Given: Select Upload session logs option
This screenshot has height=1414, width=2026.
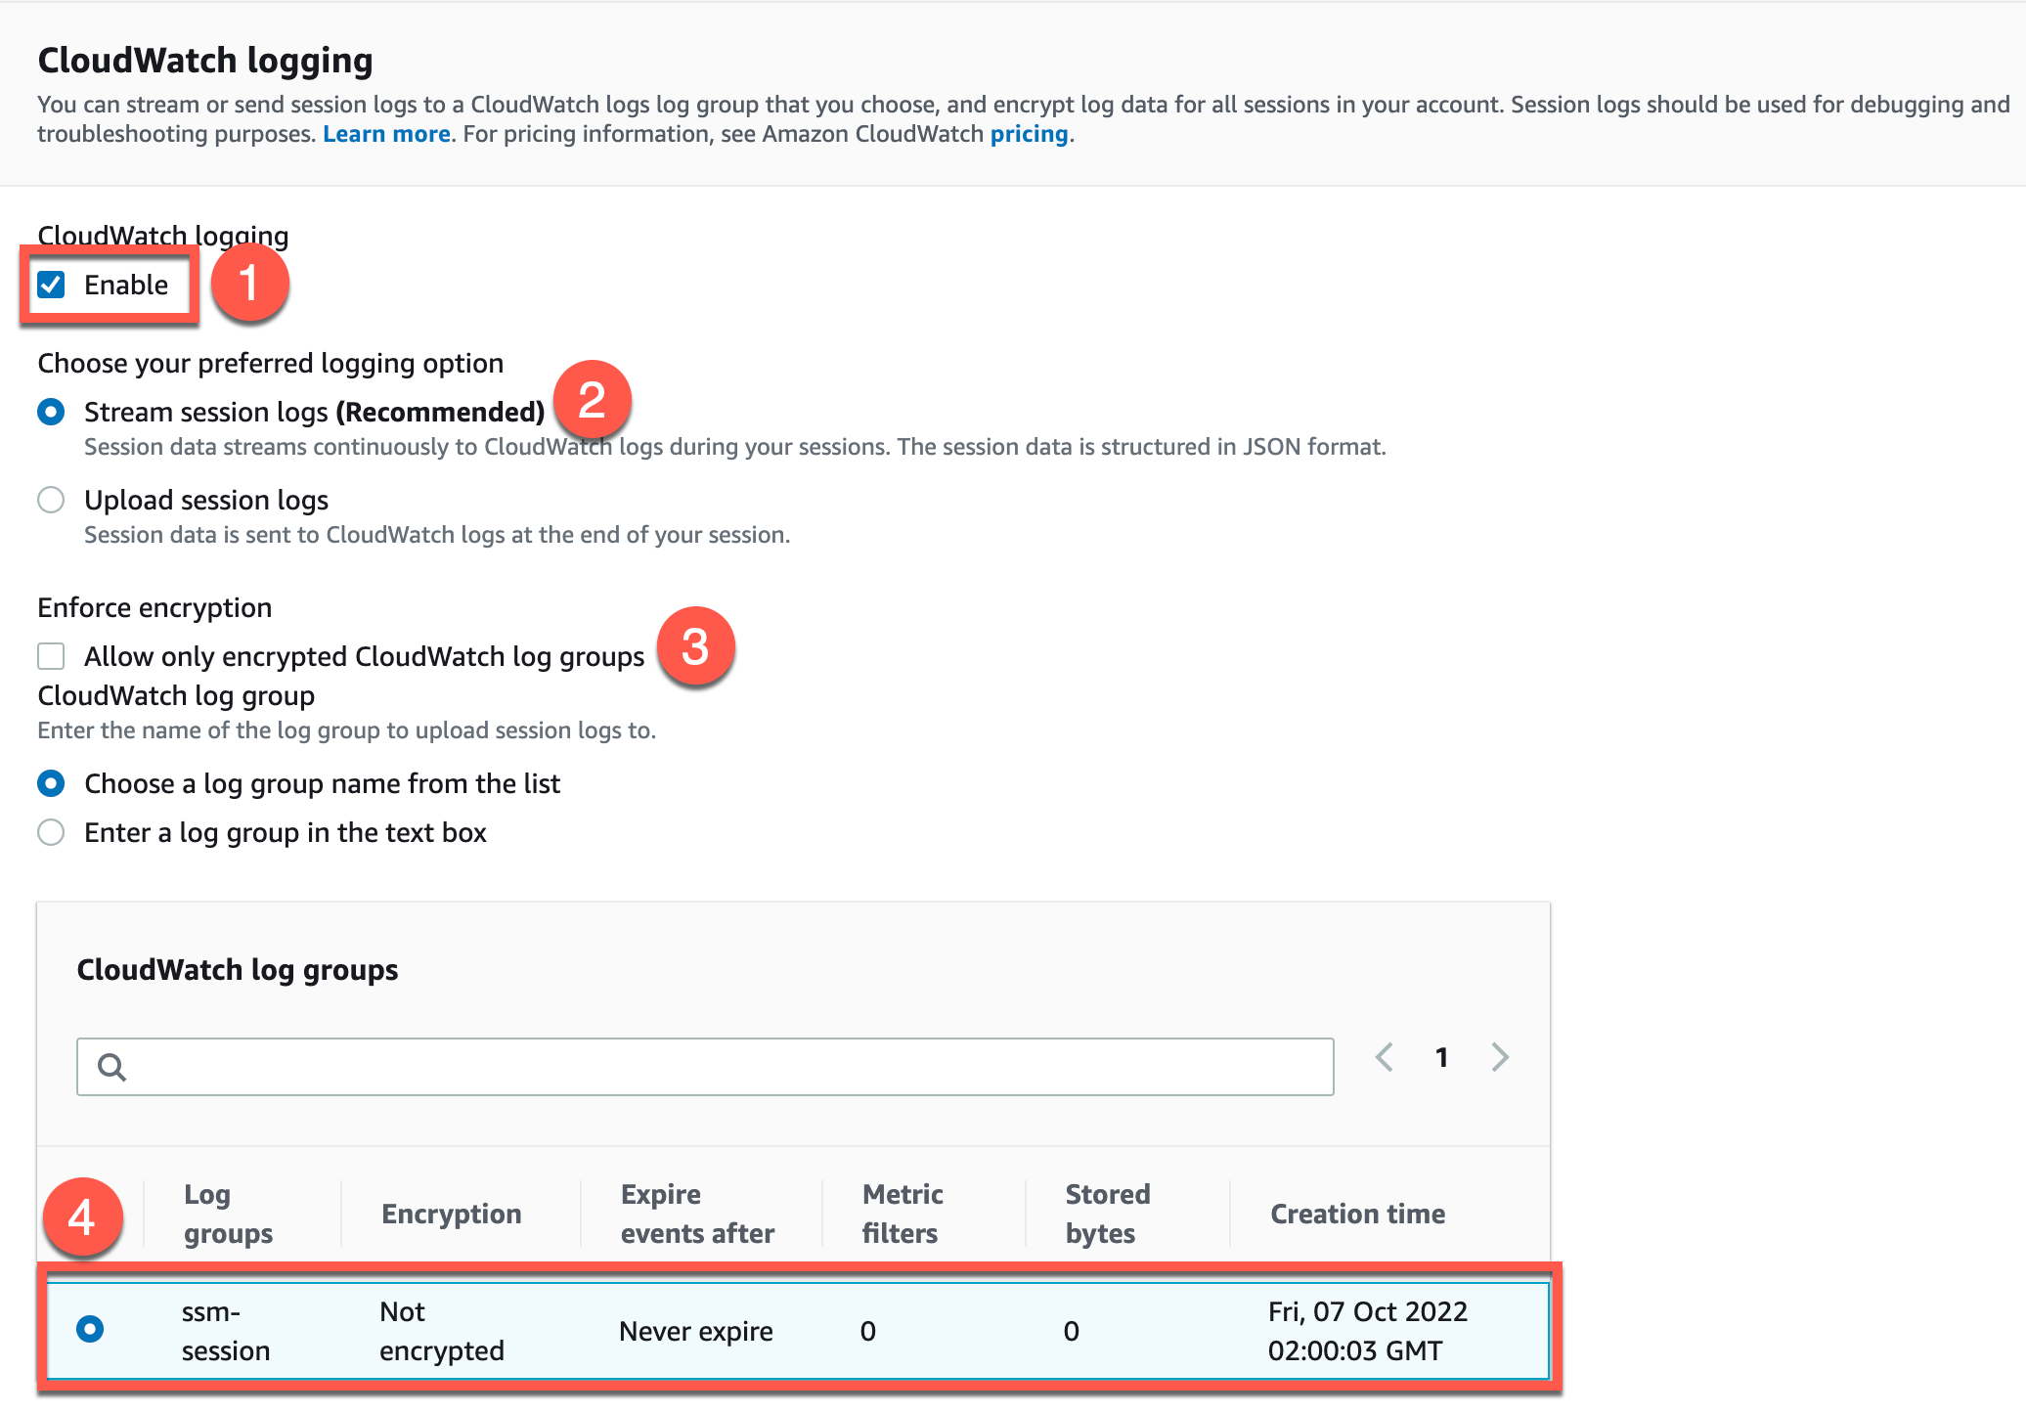Looking at the screenshot, I should click(x=50, y=500).
